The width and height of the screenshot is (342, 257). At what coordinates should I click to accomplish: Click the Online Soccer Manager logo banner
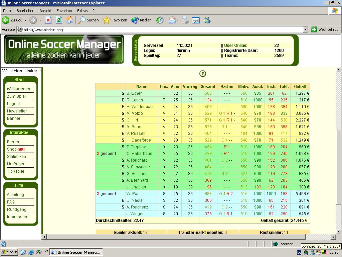tap(64, 50)
